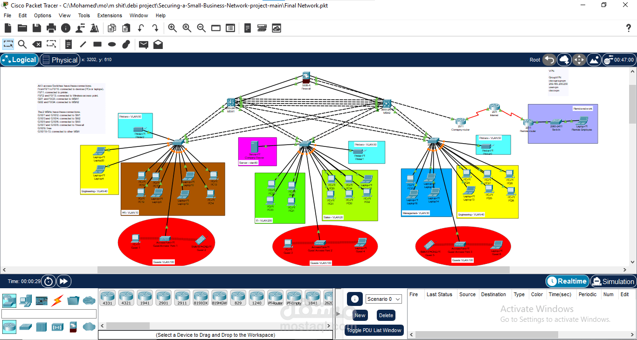This screenshot has width=637, height=340.
Task: Pick the Security firewall subcategory
Action: click(73, 326)
